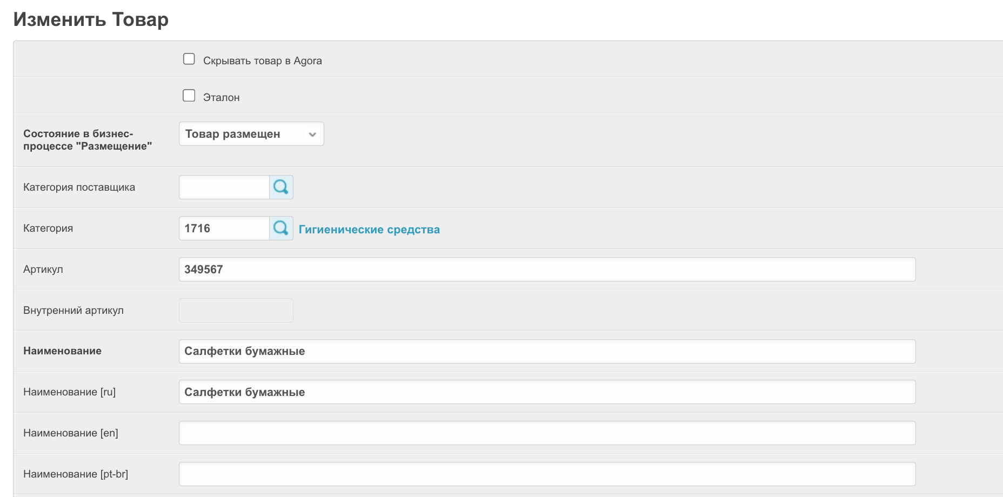The width and height of the screenshot is (1003, 497).
Task: Open supplier category search lookup icon
Action: pos(281,187)
